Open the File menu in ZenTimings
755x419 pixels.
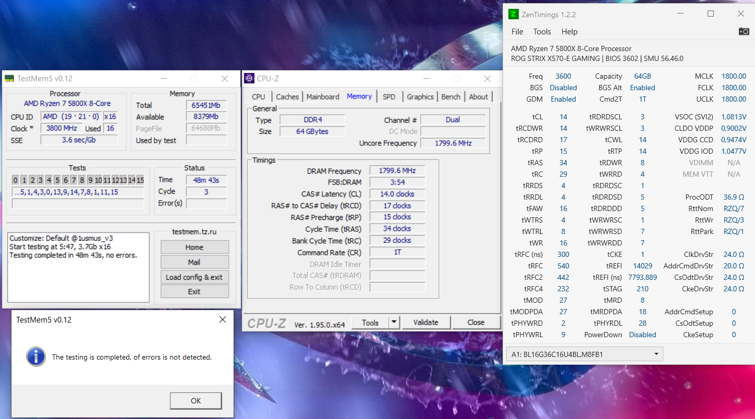pos(517,32)
